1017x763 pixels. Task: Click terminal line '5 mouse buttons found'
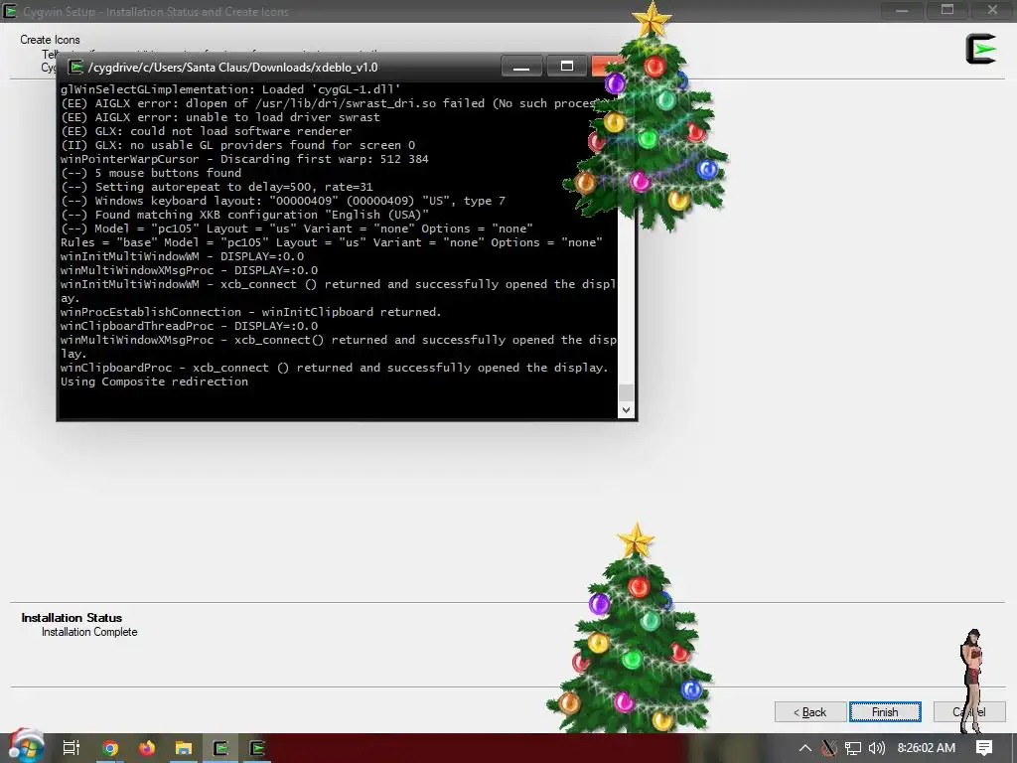(151, 173)
